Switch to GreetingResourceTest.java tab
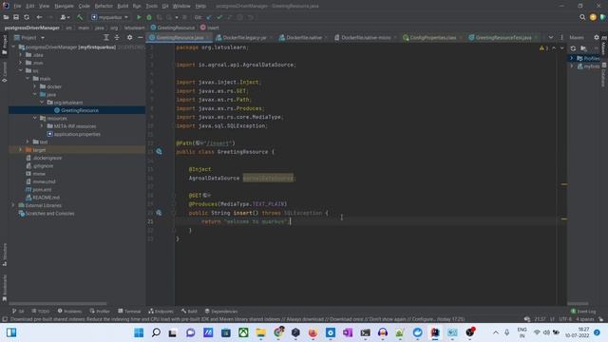This screenshot has width=608, height=342. point(503,38)
